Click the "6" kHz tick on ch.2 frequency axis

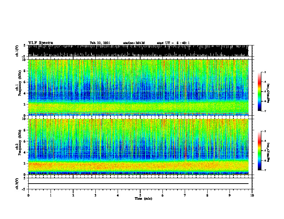click(25, 141)
